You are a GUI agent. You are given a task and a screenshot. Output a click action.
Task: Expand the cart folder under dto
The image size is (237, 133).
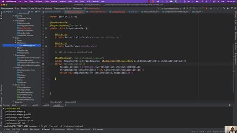(x=15, y=40)
